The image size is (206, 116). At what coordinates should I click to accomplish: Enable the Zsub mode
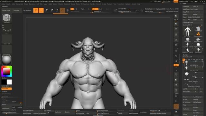coord(100,9)
